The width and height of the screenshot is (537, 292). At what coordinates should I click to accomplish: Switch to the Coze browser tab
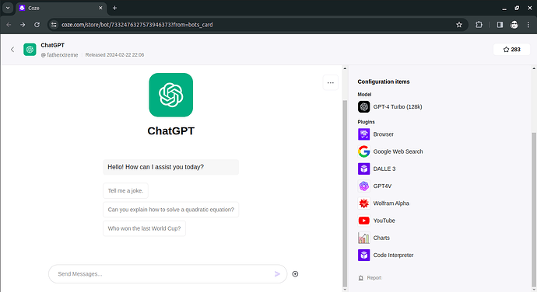(61, 8)
